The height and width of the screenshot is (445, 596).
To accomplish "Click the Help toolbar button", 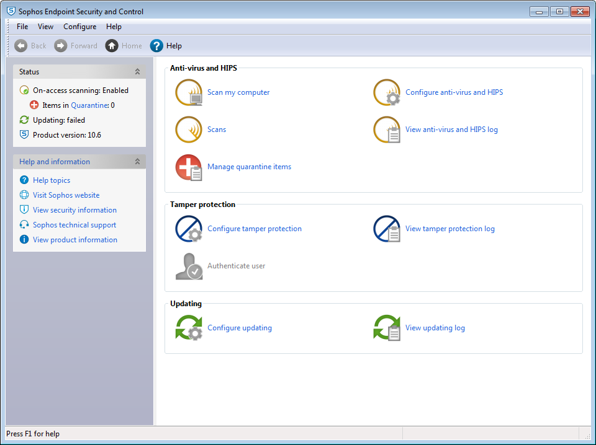I will click(x=166, y=46).
